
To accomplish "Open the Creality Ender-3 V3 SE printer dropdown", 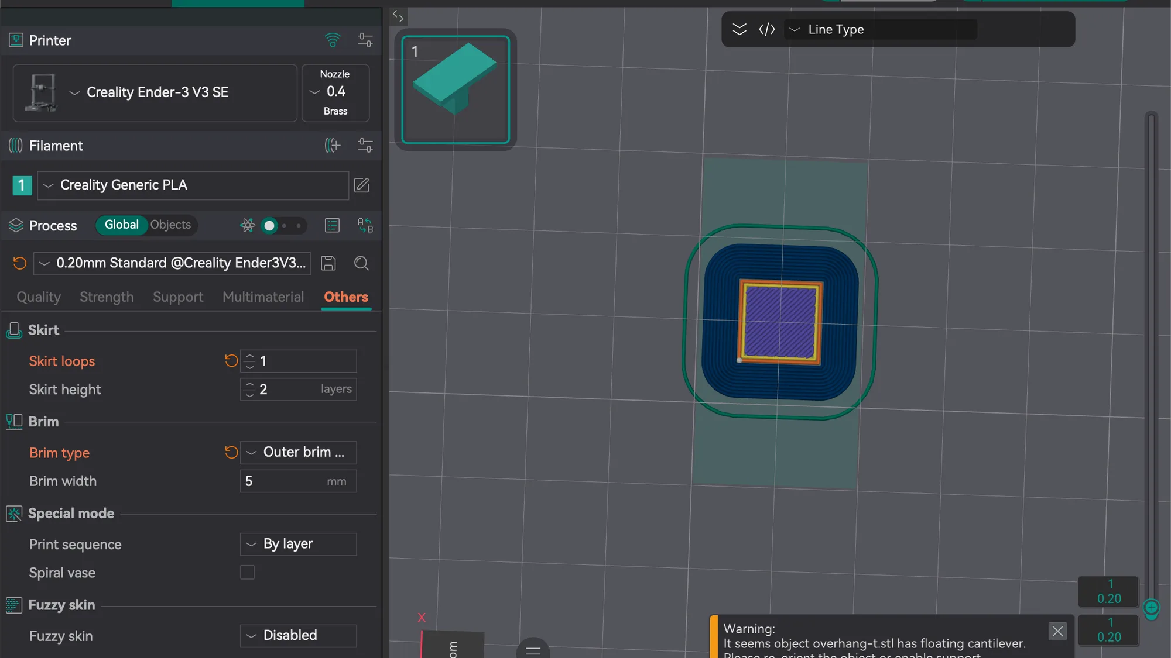I will point(155,92).
